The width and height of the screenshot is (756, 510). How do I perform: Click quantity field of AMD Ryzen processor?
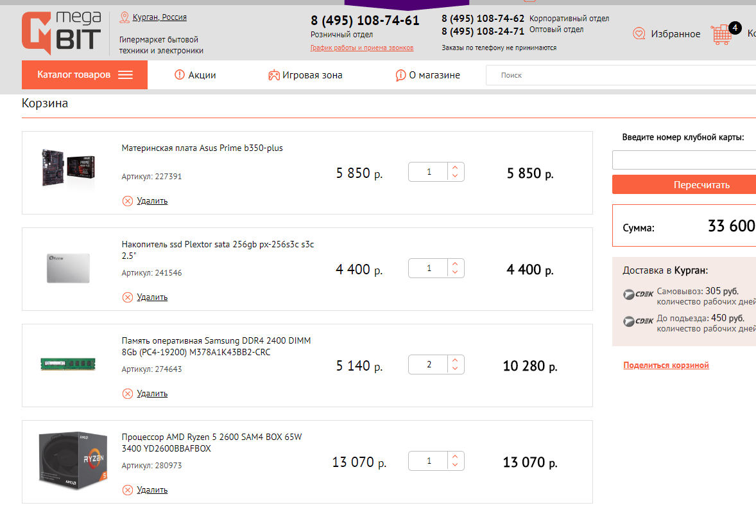pyautogui.click(x=429, y=461)
